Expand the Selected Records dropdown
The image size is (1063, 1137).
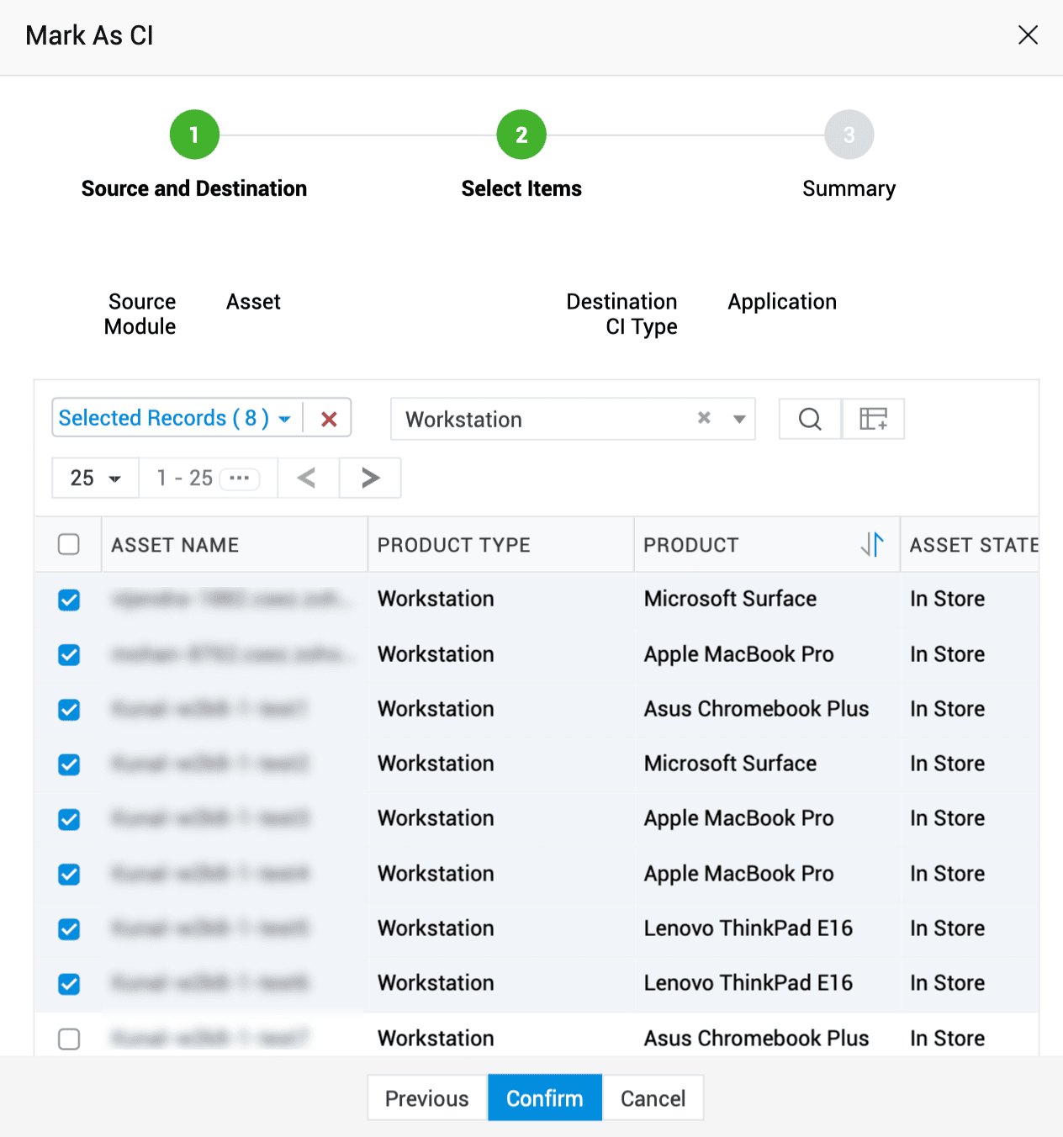(284, 419)
